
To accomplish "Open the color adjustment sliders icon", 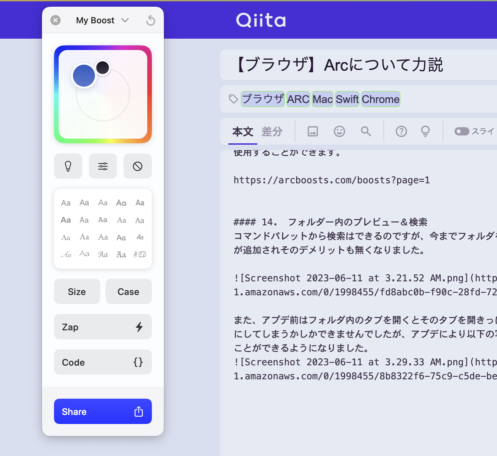I will tap(103, 166).
